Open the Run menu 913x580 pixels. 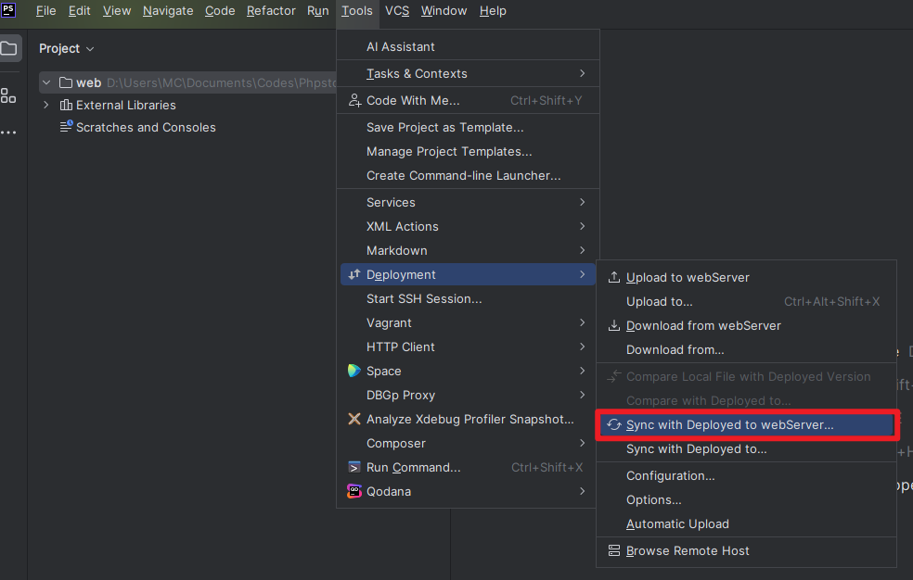pos(318,11)
